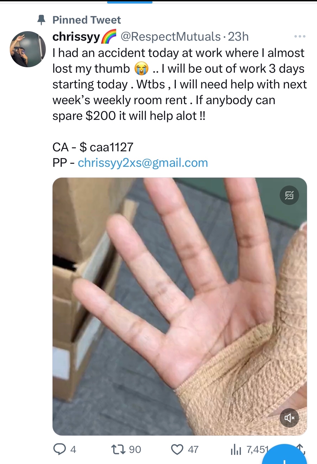The image size is (317, 464).
Task: Tap the share upload icon
Action: click(301, 448)
